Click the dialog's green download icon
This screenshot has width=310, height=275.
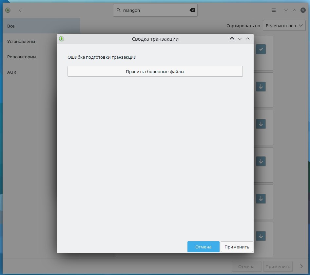62,39
